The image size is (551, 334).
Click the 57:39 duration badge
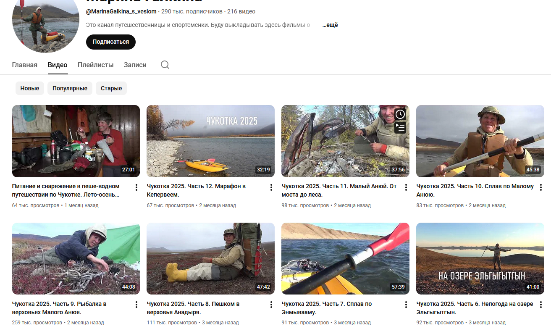(x=398, y=287)
